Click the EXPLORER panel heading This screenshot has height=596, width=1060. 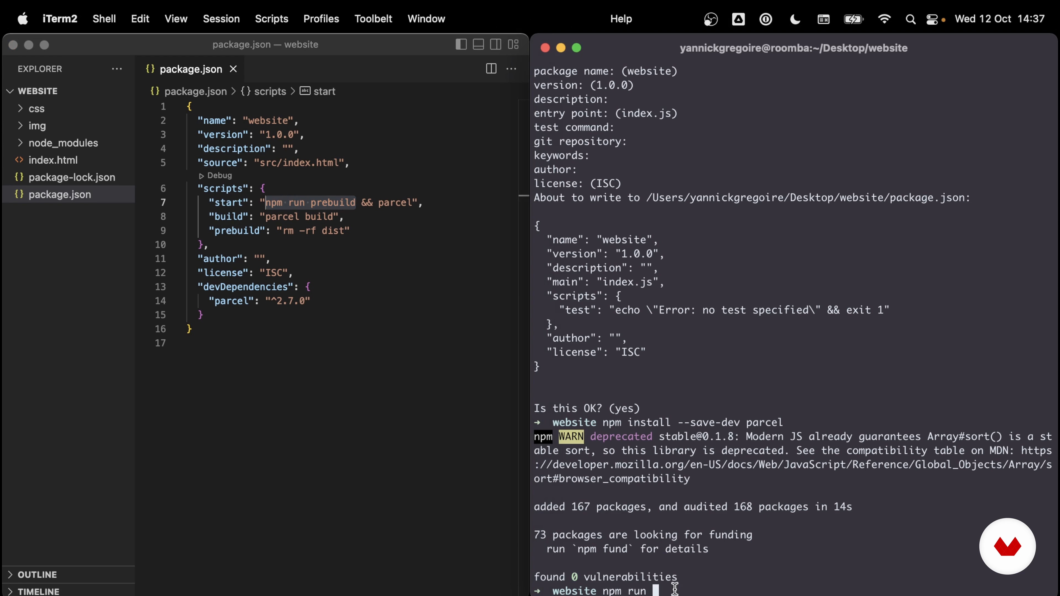click(39, 69)
